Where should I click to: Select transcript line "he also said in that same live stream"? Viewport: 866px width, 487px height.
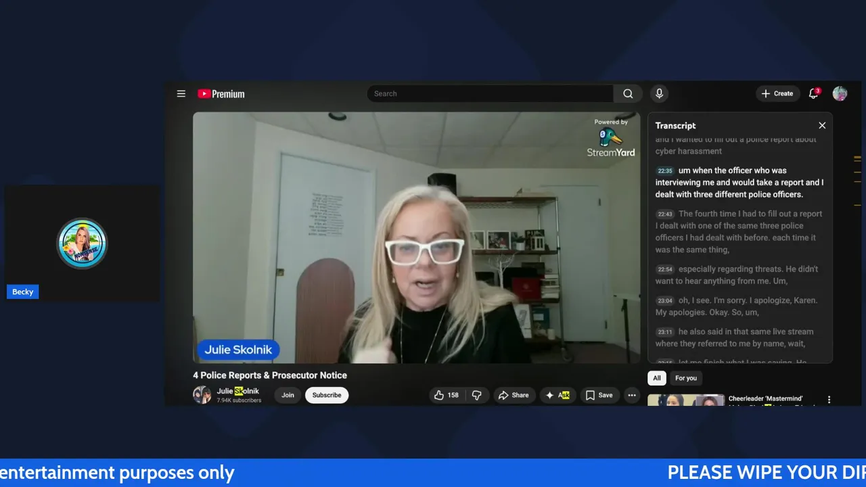(x=740, y=338)
